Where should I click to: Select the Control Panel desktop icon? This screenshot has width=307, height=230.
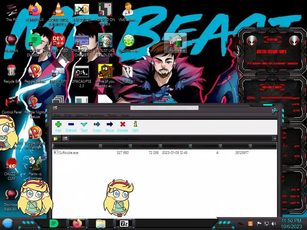(x=12, y=105)
